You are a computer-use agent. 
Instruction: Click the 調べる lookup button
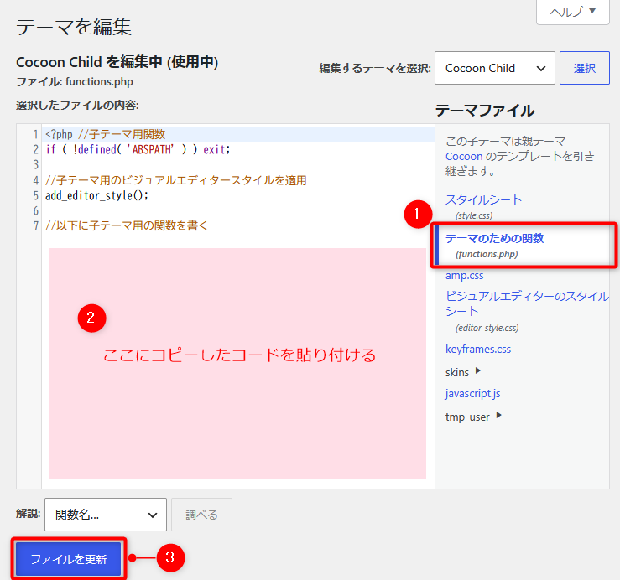coord(201,515)
